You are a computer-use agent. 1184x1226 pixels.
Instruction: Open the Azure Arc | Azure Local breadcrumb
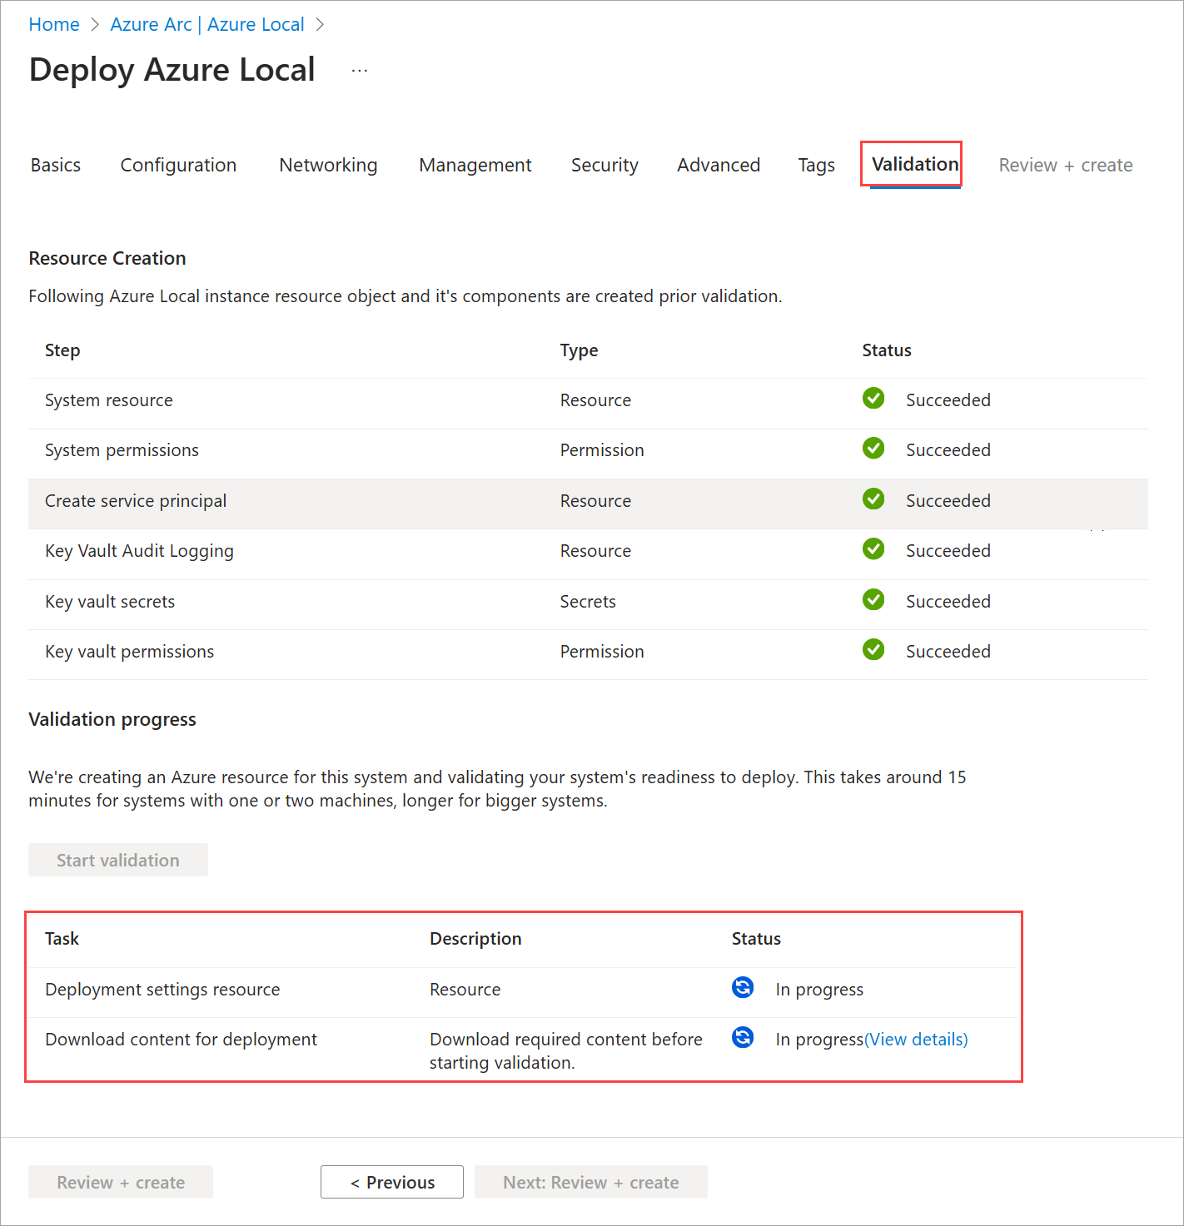[x=207, y=25]
